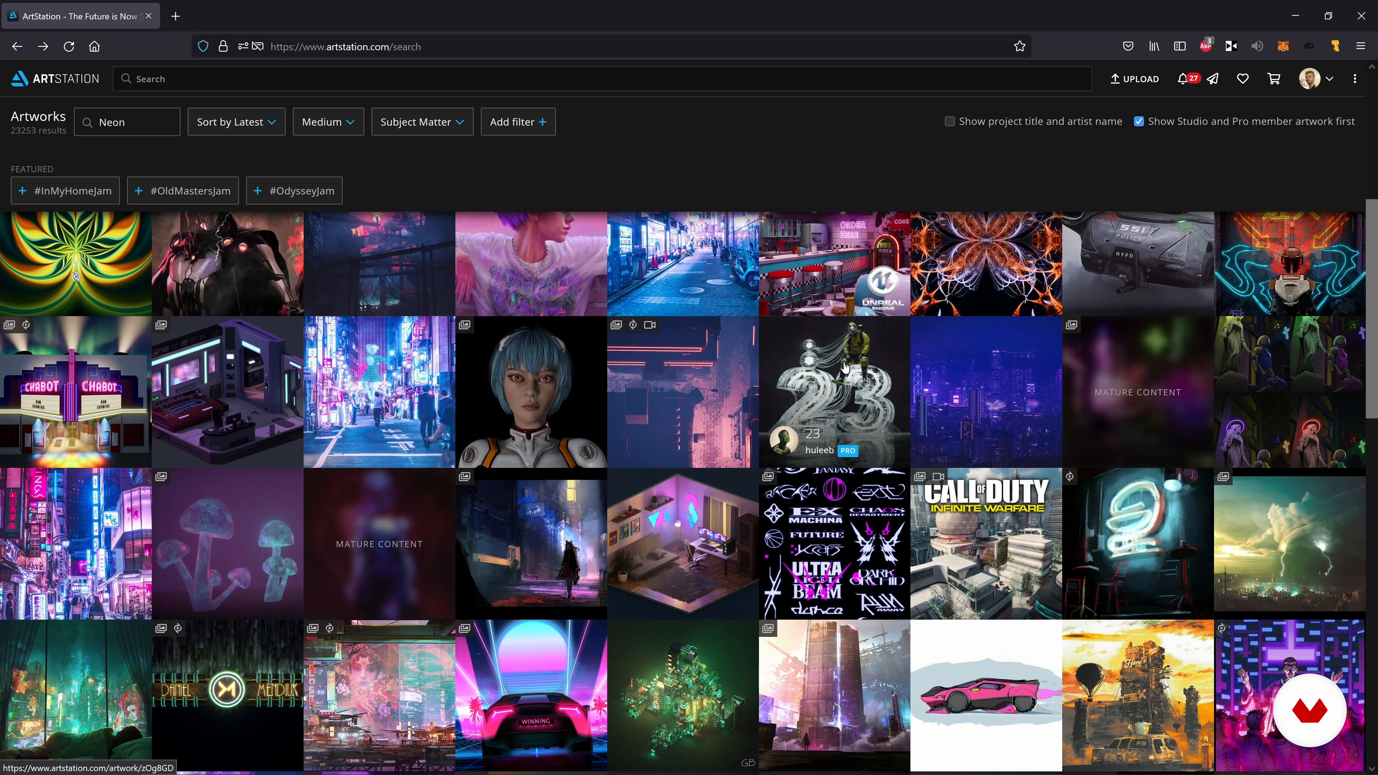Open the Unreal Engine diner artwork
Viewport: 1378px width, 775px height.
click(834, 264)
